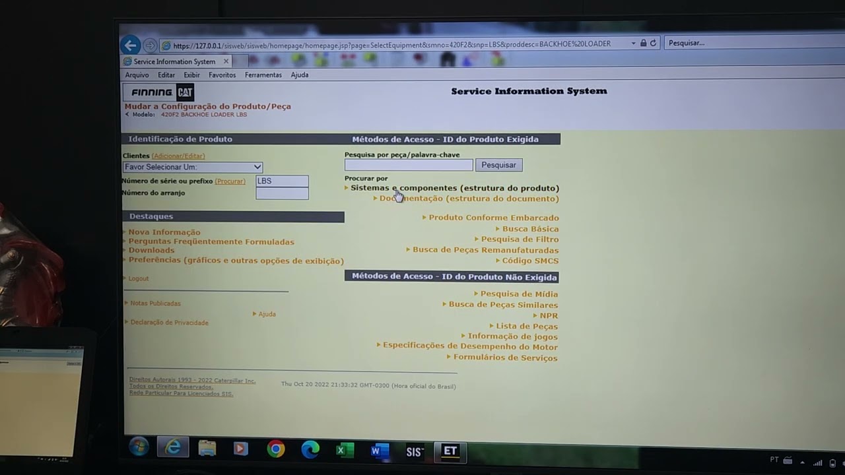Screen dimensions: 845x475
Task: Open the Código SMCS link
Action: point(530,261)
